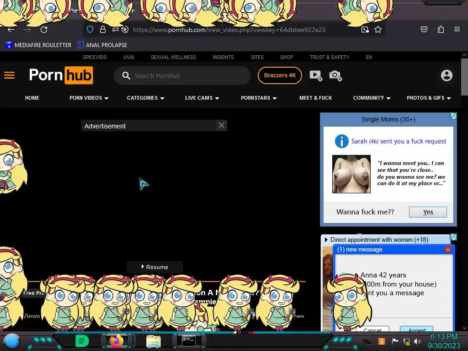Open the Firefox application menu
The height and width of the screenshot is (351, 468).
[x=457, y=29]
